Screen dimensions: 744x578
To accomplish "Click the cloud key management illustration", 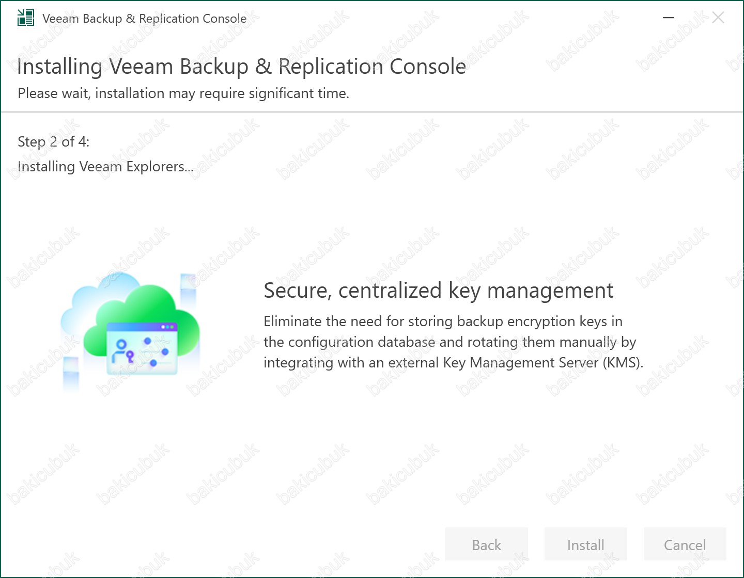I will [x=130, y=331].
